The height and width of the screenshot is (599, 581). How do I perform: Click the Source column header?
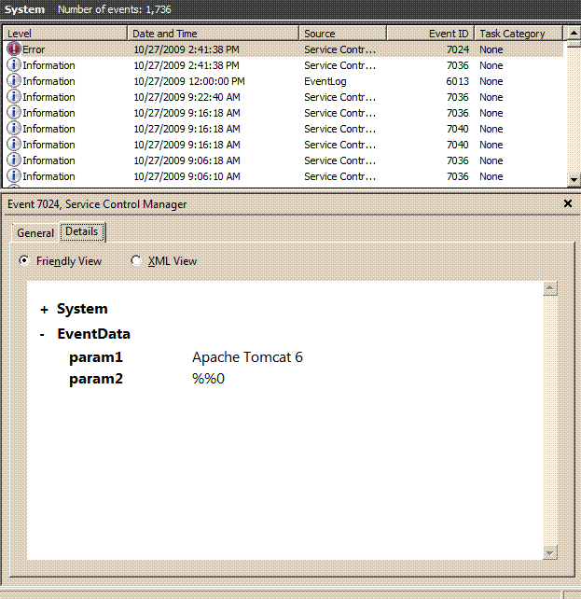click(x=342, y=34)
